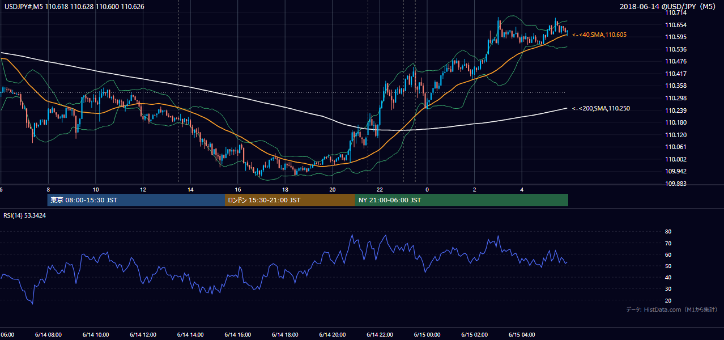Click price axis value 110.298
The height and width of the screenshot is (340, 724).
coord(676,98)
